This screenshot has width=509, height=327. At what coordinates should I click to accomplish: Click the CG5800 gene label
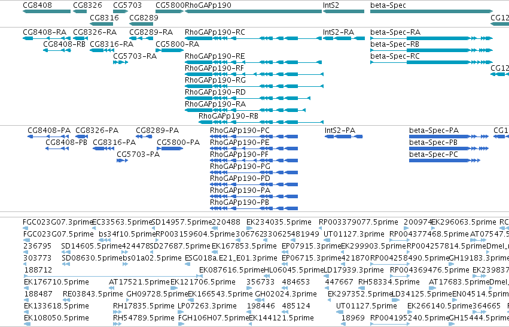170,5
